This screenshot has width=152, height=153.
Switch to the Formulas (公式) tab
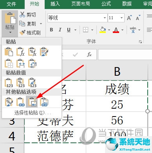click(106, 4)
